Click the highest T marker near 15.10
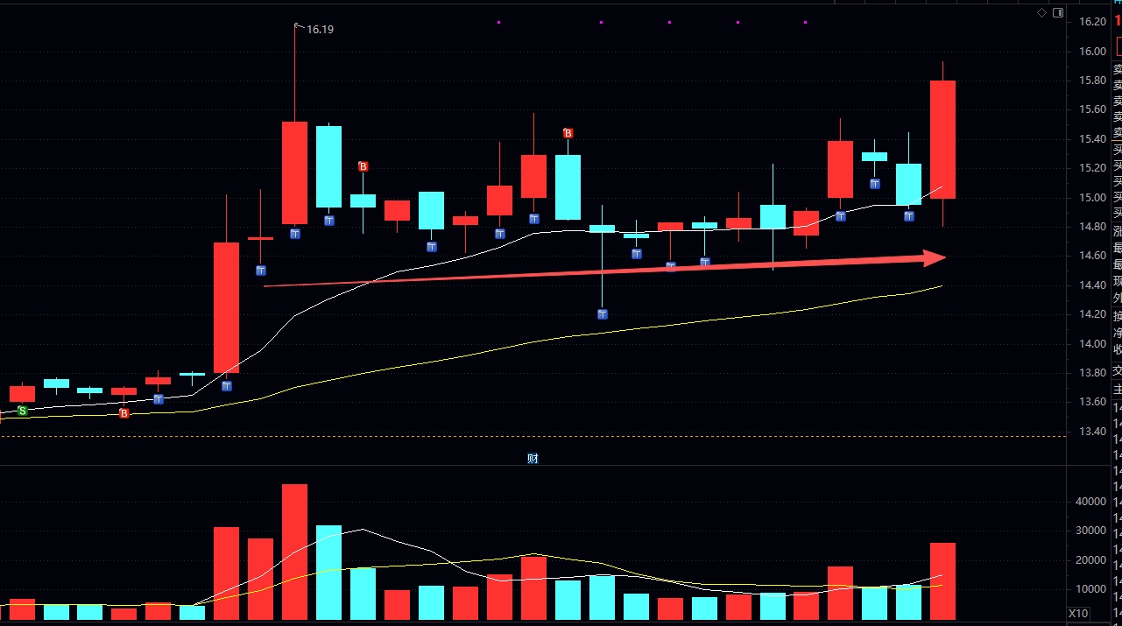The image size is (1122, 626). click(875, 184)
